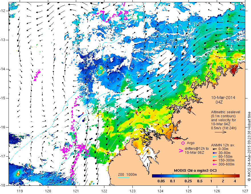Click the 300-600m depth label
This screenshot has height=194, width=251.
(226, 164)
